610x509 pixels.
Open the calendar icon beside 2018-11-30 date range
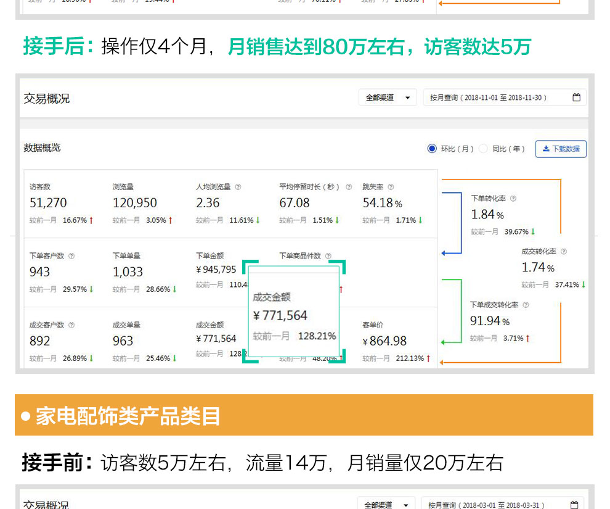pos(577,97)
